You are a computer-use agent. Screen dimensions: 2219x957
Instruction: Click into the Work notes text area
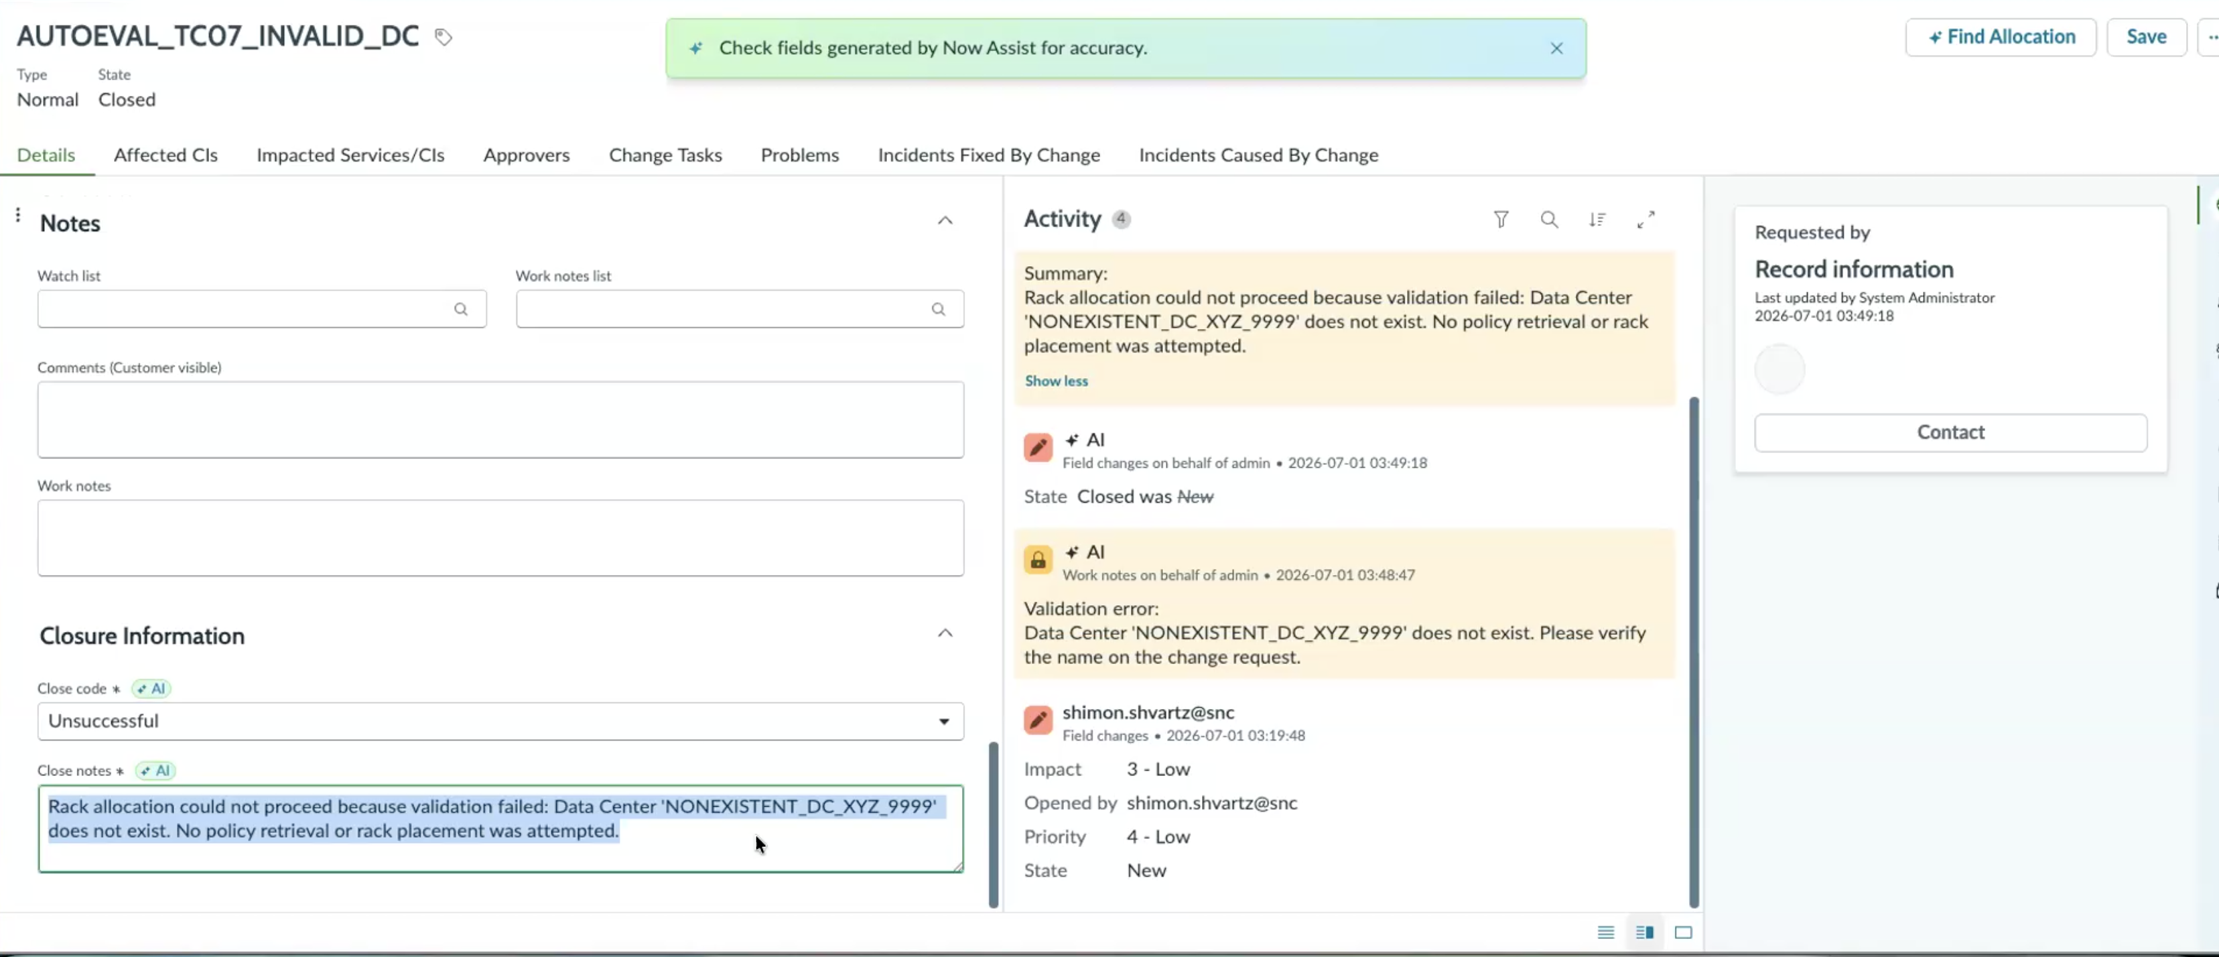(500, 538)
